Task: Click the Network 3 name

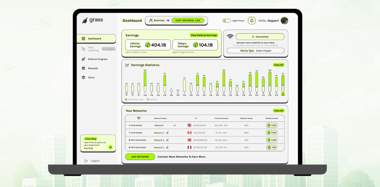Action: [x=159, y=140]
